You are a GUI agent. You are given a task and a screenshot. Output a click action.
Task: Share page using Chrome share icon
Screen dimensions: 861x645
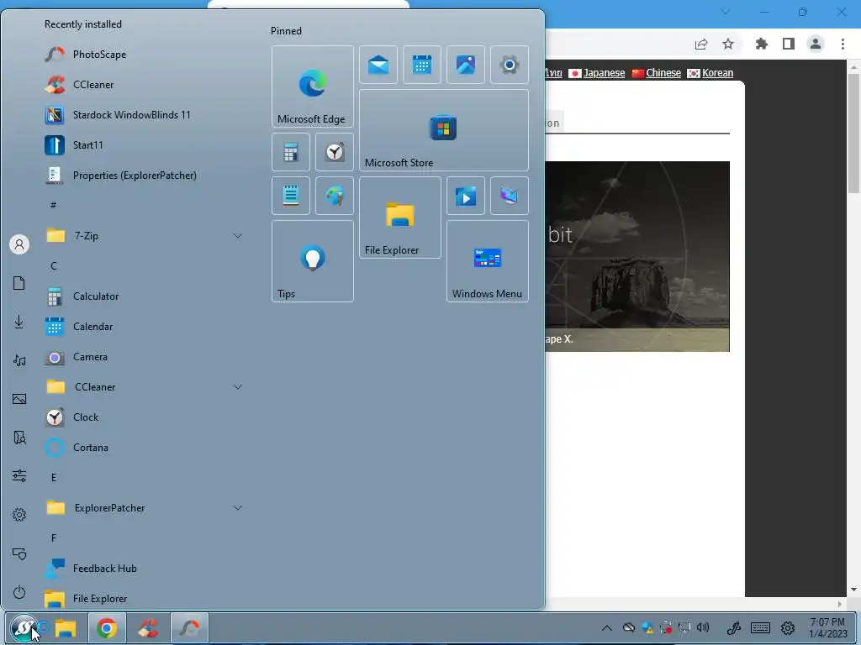(701, 44)
